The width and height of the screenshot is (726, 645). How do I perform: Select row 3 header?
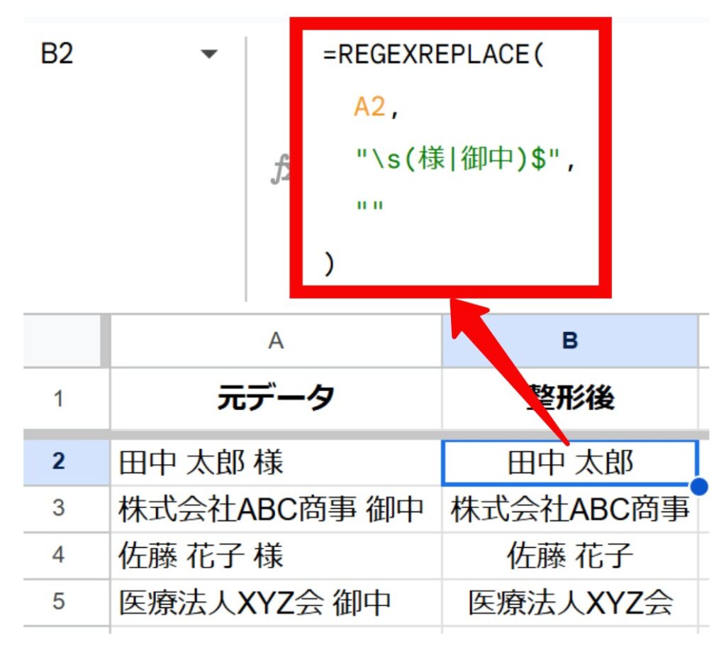pos(58,508)
